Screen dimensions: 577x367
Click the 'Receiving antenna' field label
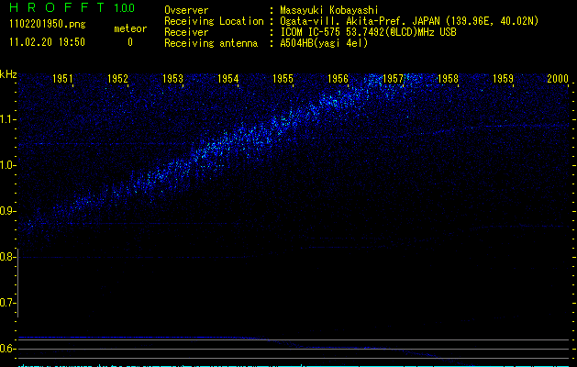tap(211, 43)
